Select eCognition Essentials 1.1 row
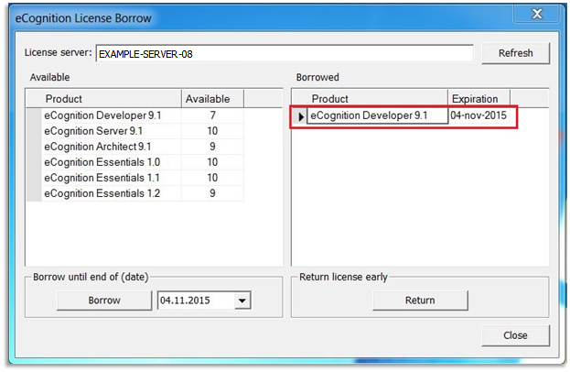 (x=112, y=178)
